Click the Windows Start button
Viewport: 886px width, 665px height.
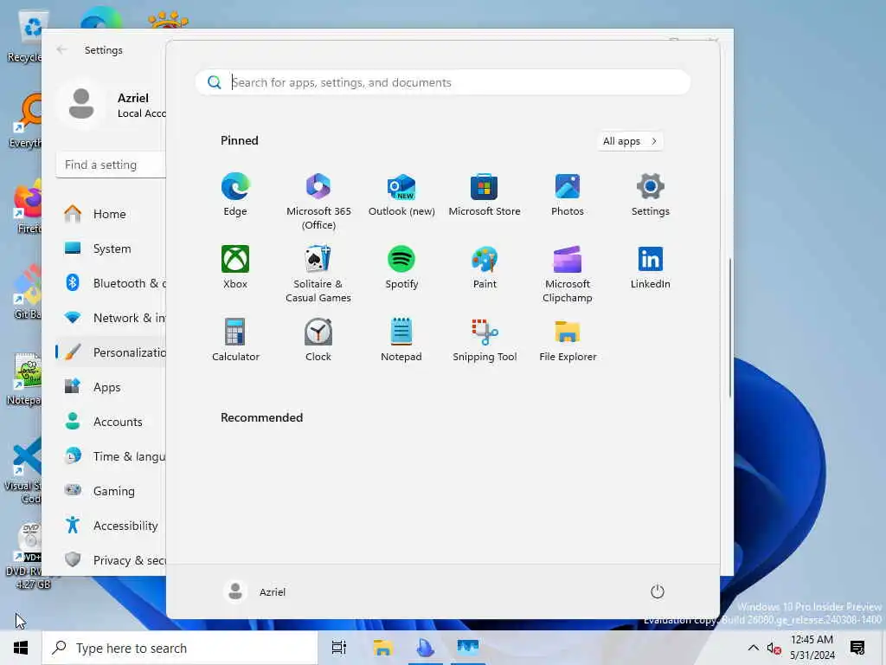21,648
